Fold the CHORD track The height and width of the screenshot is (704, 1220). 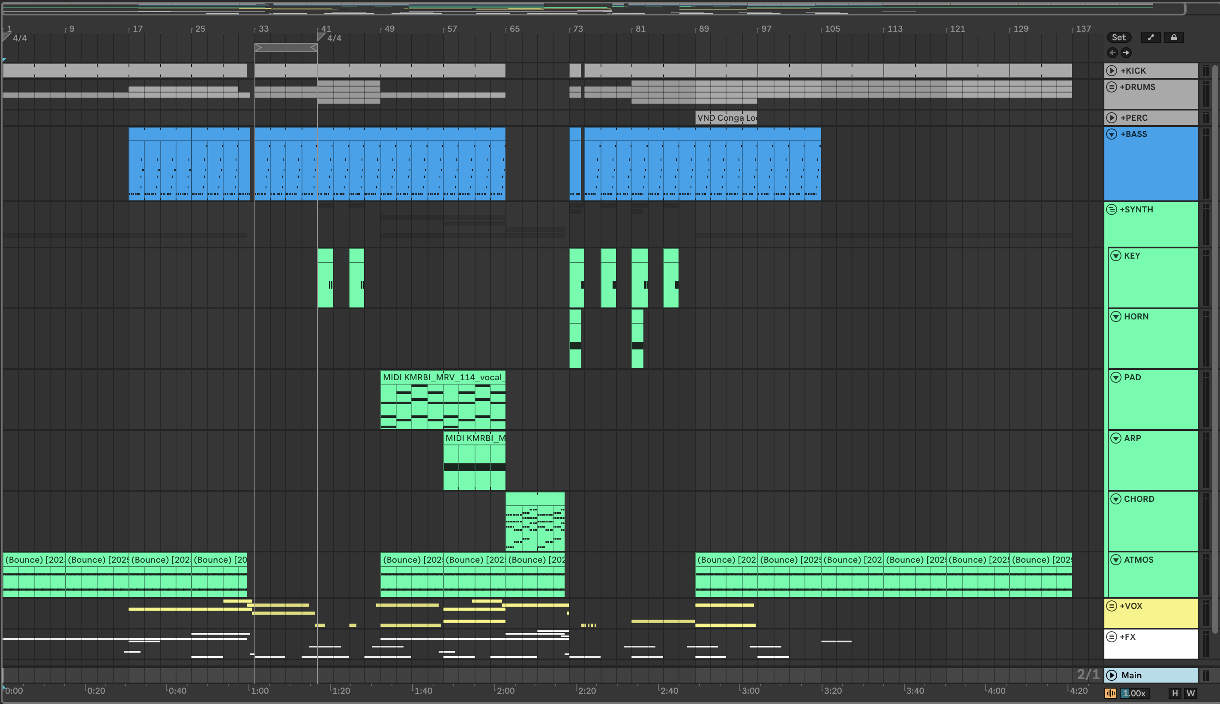[x=1115, y=499]
